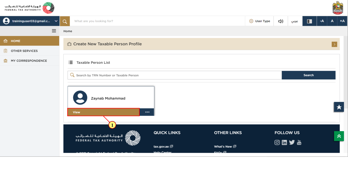Click the footer Federal Tax Authority logo

pos(108,138)
